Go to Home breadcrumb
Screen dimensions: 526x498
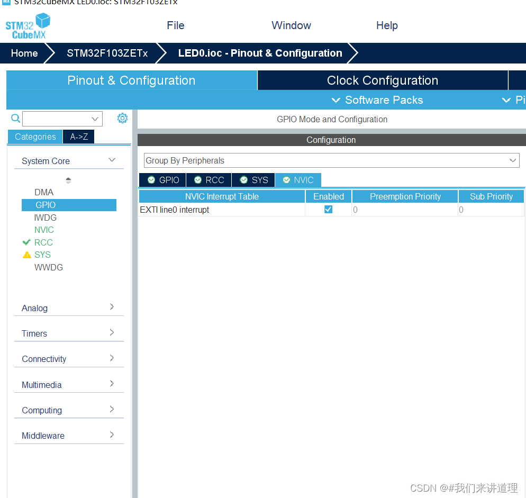pyautogui.click(x=24, y=53)
